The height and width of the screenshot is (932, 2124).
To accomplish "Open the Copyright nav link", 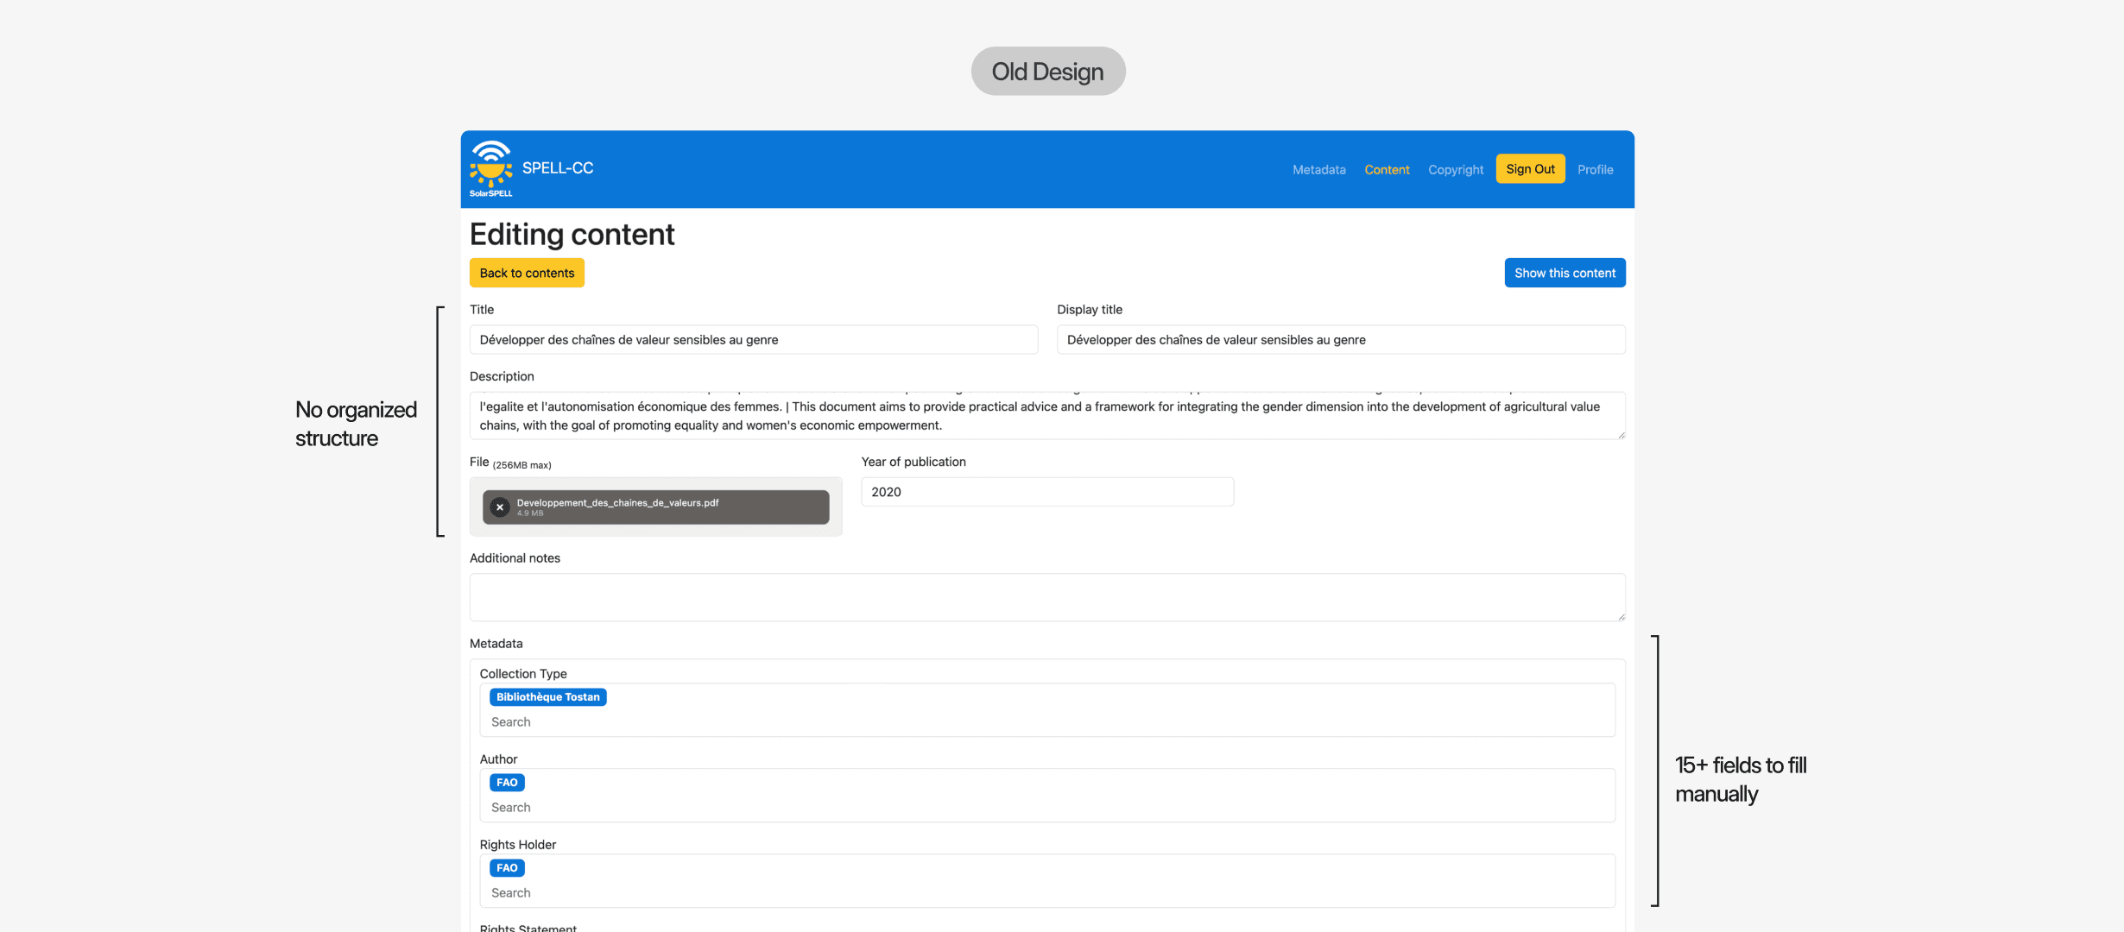I will click(x=1455, y=170).
